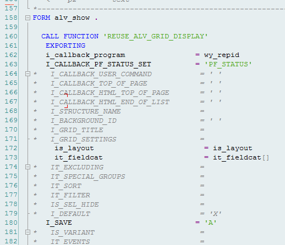Viewport: 285px width, 245px height.
Task: Click the 'REUSE_ALV_GRID_DISPLAY' function name
Action: 156,36
